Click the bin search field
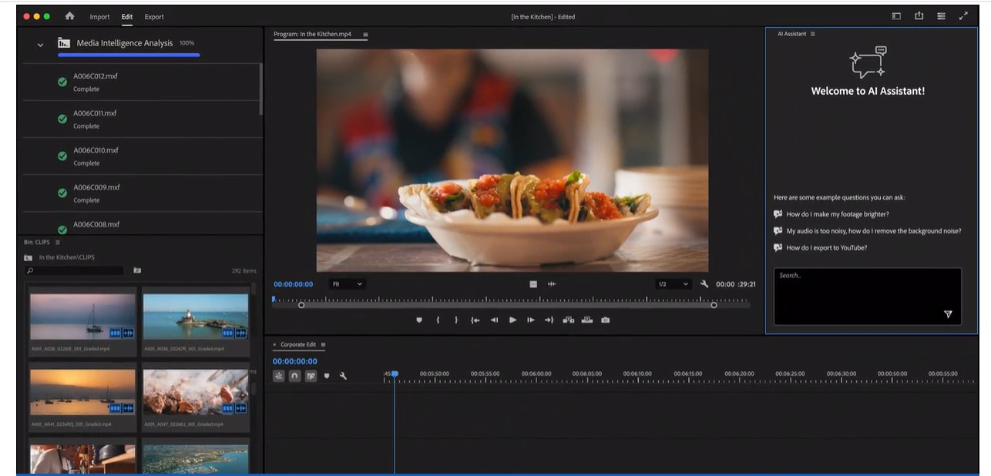 pos(75,271)
